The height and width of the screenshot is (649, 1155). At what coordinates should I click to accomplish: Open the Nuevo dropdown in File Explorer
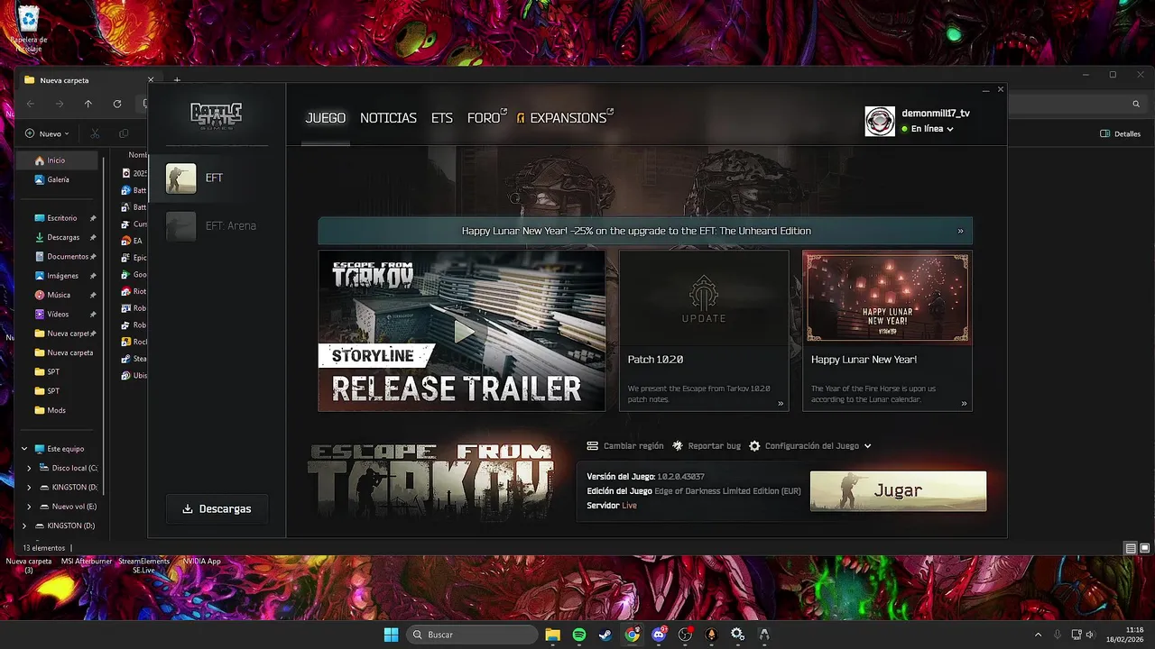coord(47,133)
